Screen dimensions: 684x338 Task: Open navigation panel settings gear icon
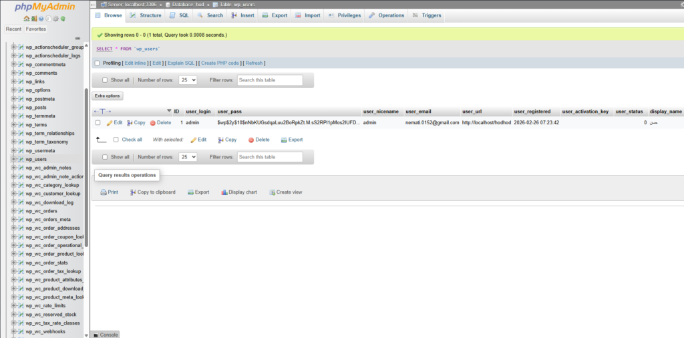[x=56, y=19]
